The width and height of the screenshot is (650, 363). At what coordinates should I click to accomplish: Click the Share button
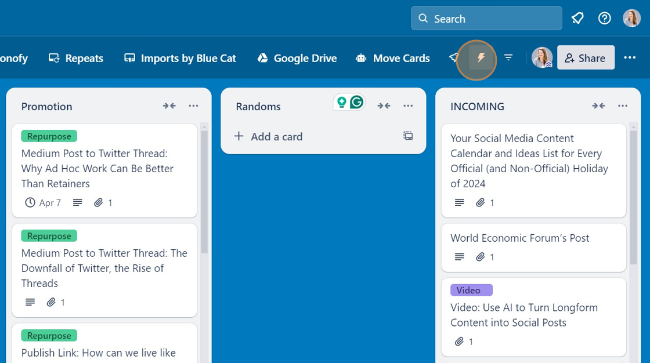pos(586,57)
